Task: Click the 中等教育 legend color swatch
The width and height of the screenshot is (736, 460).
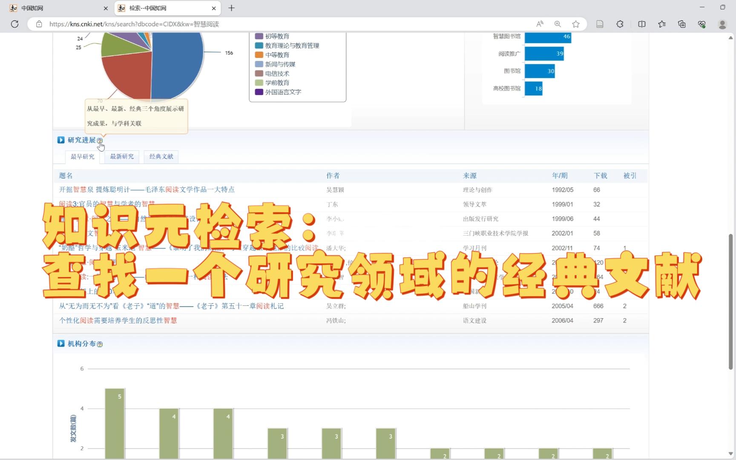Action: 259,55
